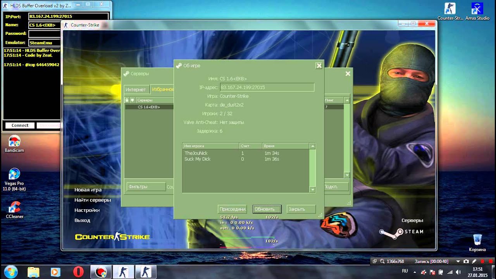Close the Серверы window
Screen dimensions: 496x279
pos(348,73)
